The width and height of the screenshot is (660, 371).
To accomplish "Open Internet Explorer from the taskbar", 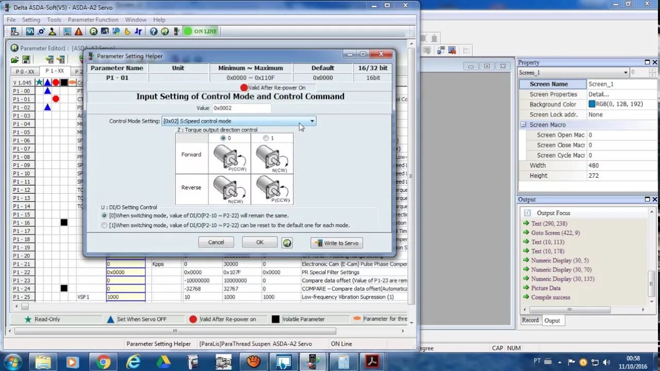I will [x=134, y=362].
